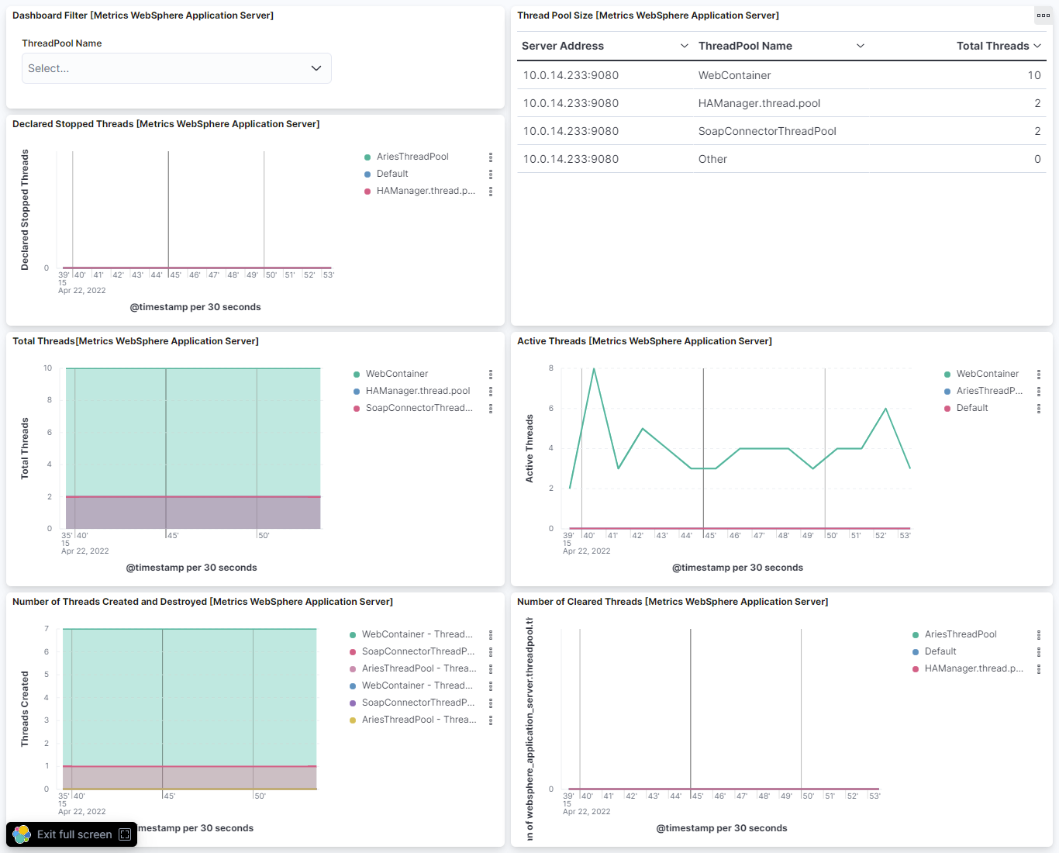Screen dimensions: 1059x853
Task: Click the Declared Stopped Threads panel title
Action: [x=166, y=124]
